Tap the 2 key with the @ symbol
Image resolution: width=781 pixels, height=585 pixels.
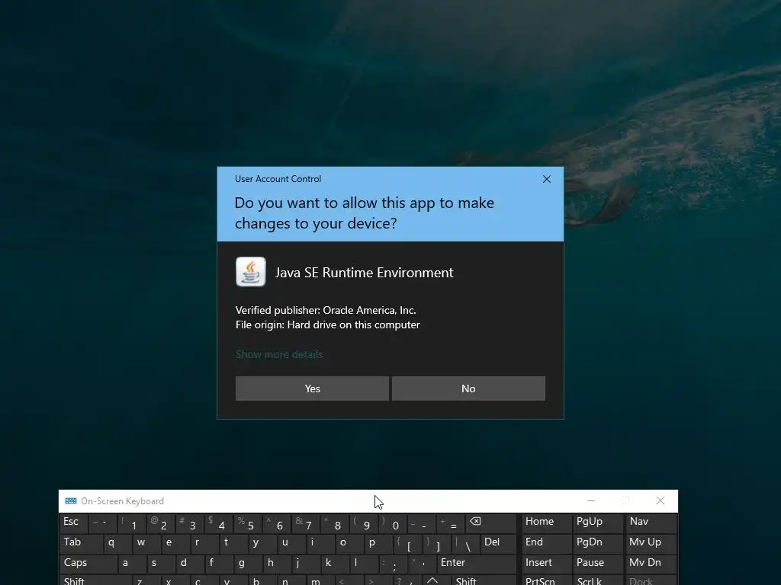click(161, 523)
